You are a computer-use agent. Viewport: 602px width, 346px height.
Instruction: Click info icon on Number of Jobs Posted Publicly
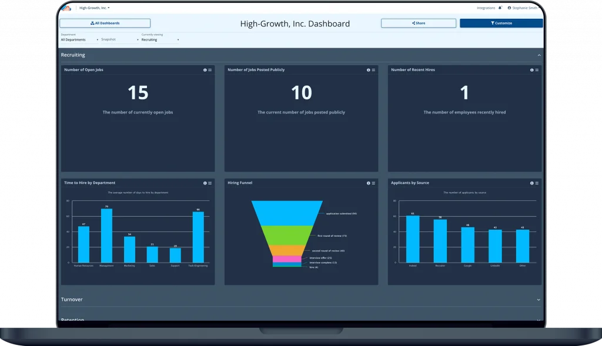click(x=368, y=70)
